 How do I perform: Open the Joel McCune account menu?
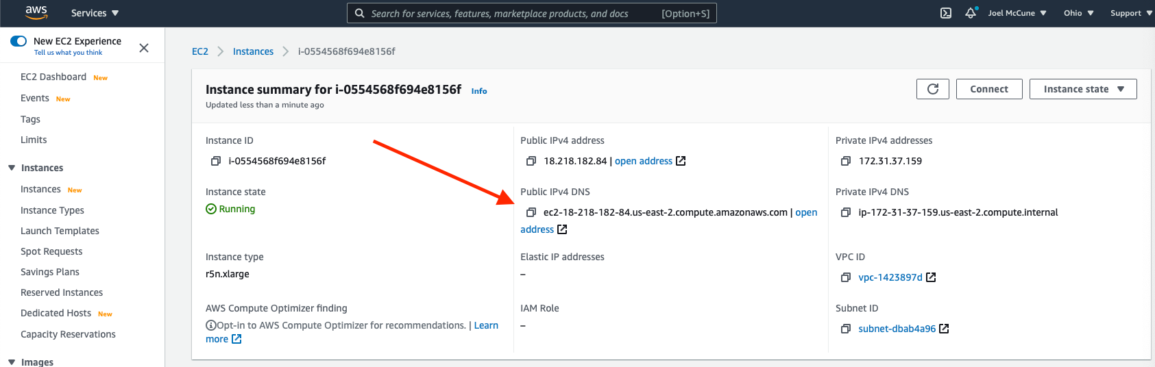1017,13
